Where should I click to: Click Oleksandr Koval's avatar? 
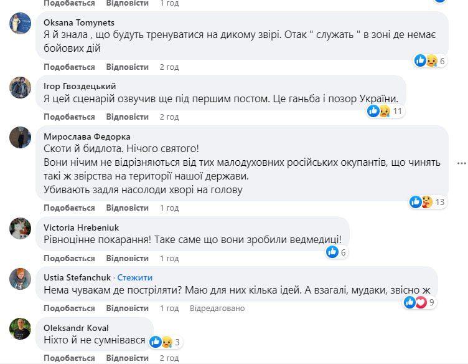(x=20, y=328)
